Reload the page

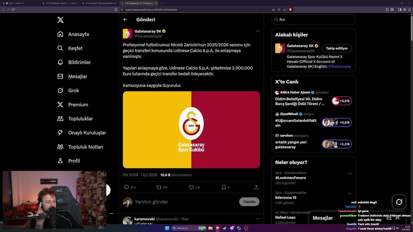tap(13, 10)
